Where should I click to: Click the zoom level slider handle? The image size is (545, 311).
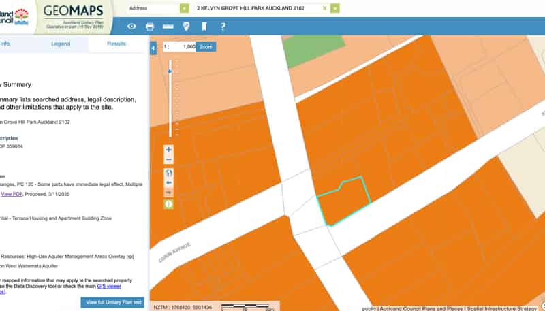pos(170,71)
